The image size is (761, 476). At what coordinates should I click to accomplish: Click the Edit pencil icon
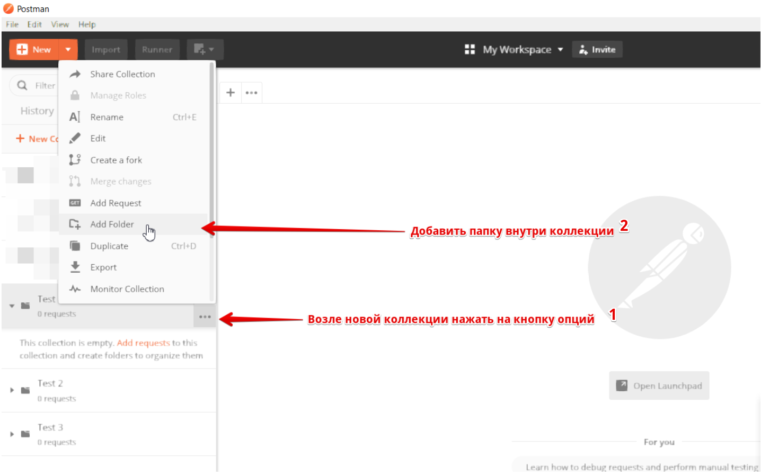75,138
